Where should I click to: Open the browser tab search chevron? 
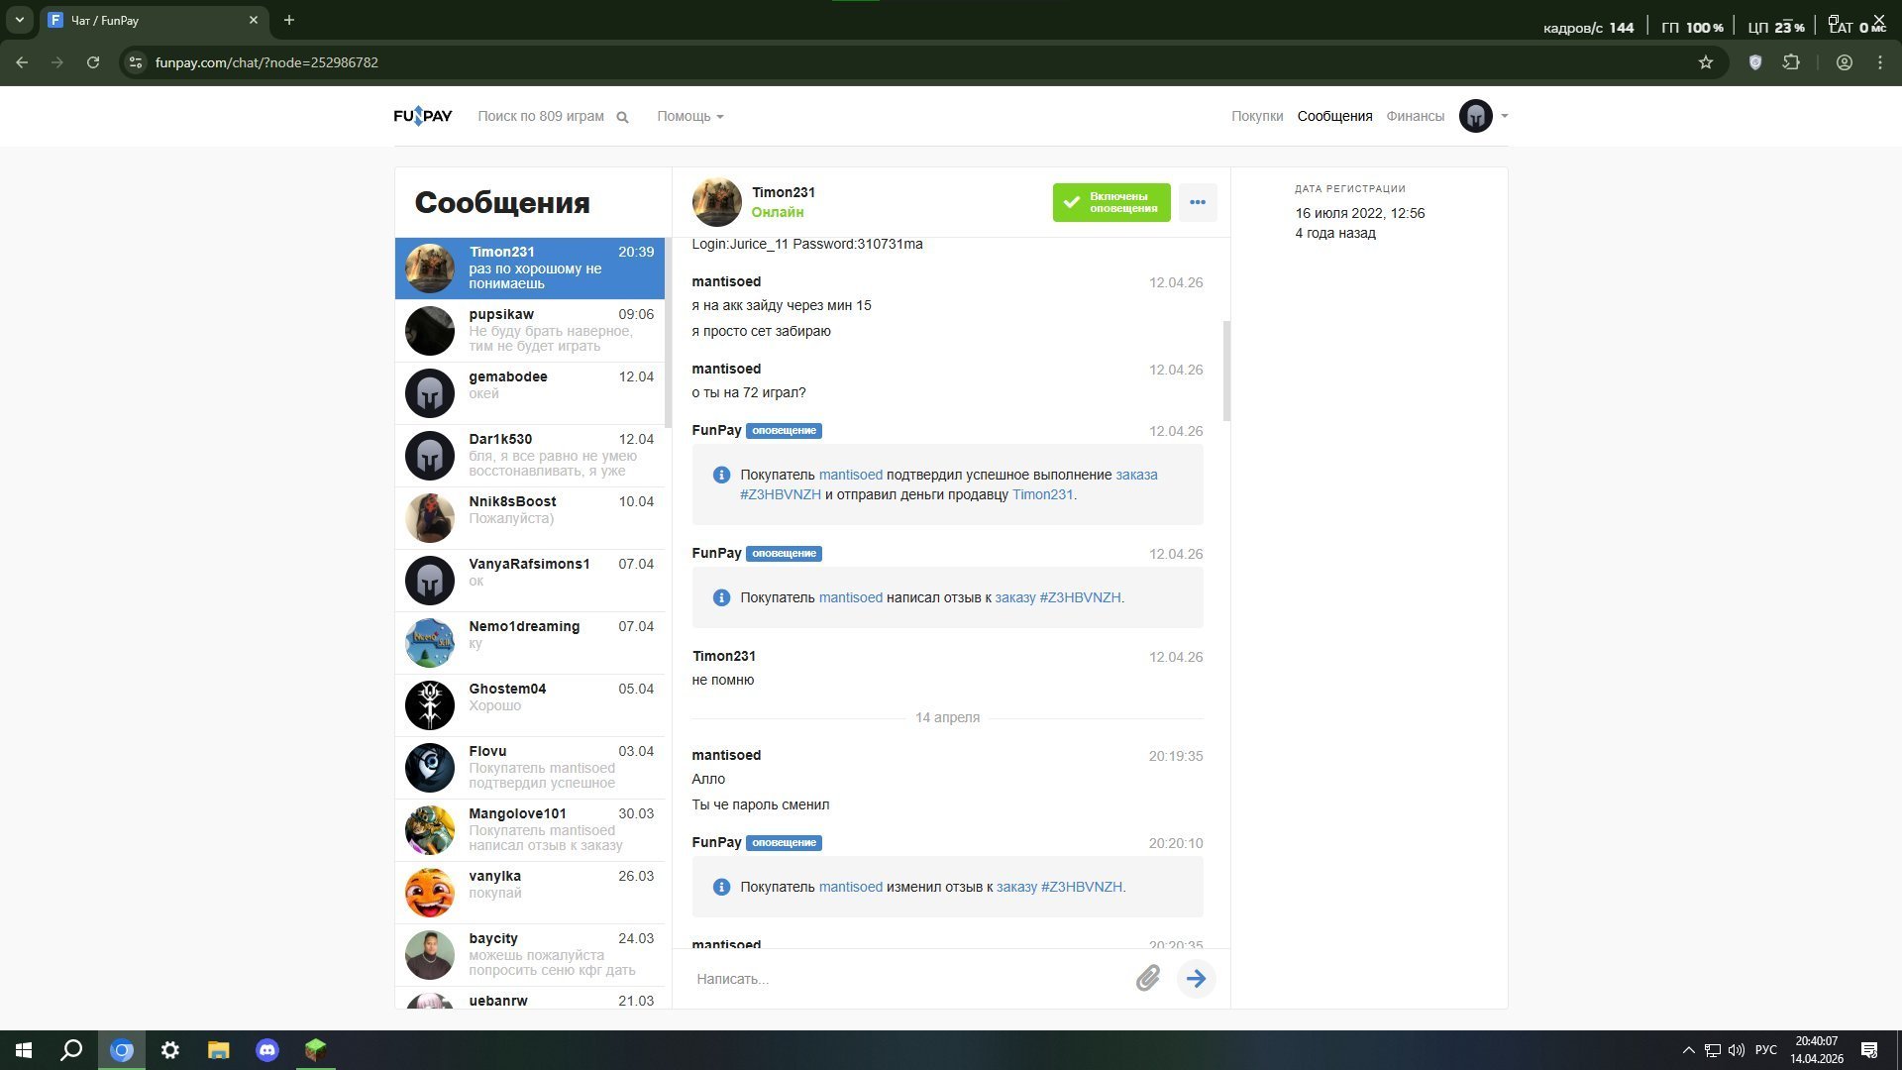pyautogui.click(x=19, y=20)
